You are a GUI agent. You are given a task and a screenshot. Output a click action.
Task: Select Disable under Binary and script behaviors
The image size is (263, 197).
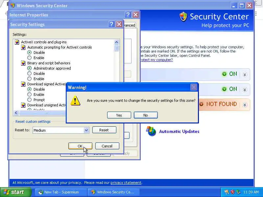(x=29, y=74)
